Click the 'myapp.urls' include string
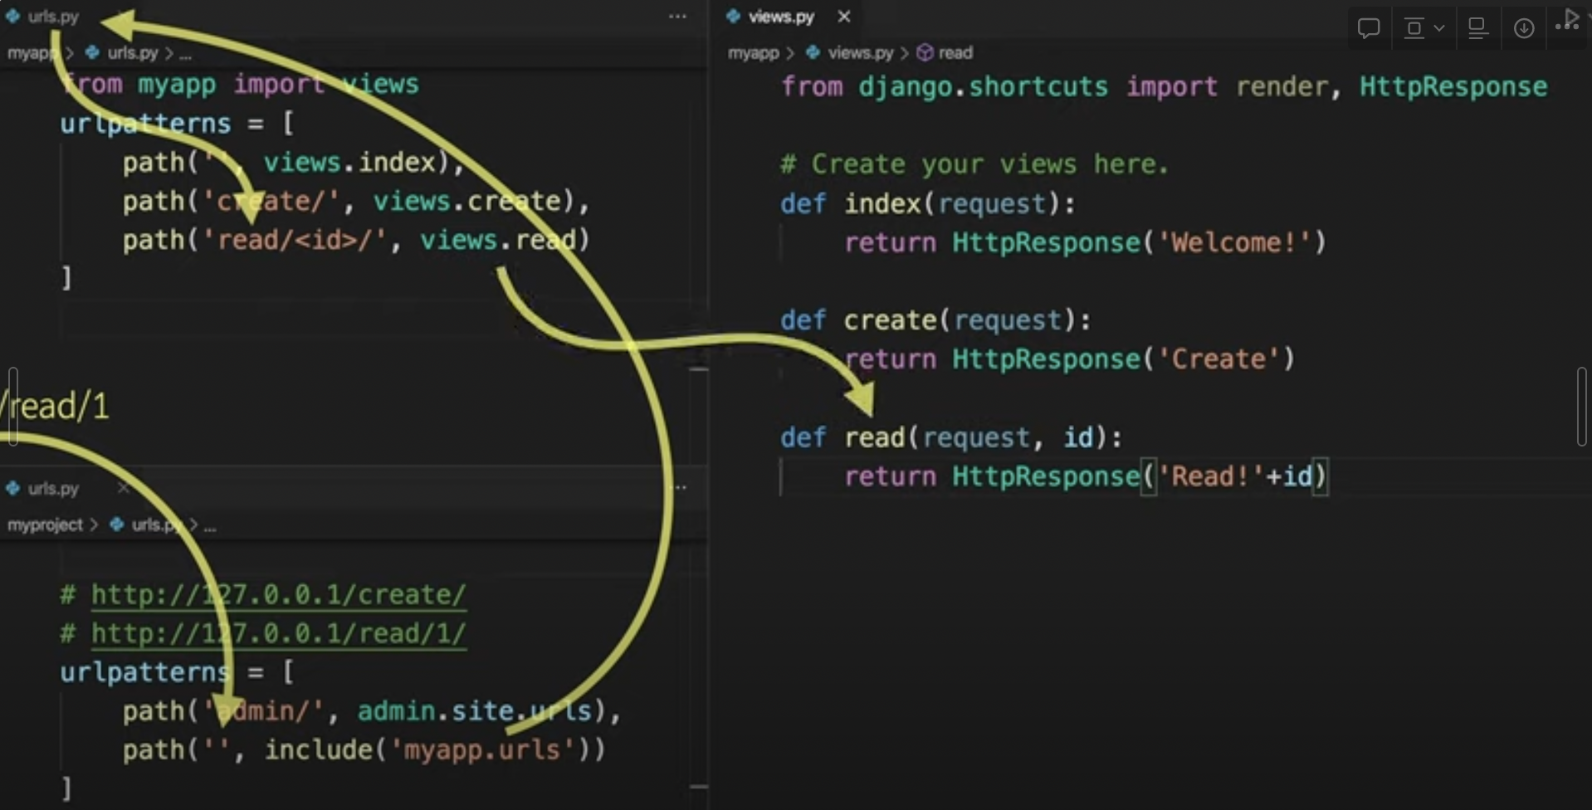The image size is (1592, 810). click(482, 750)
